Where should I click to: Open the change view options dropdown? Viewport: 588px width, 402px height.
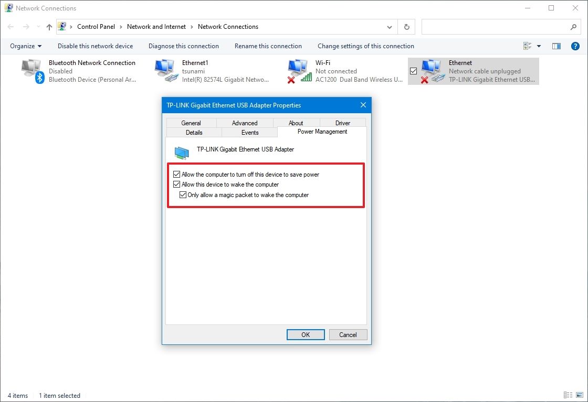[539, 46]
